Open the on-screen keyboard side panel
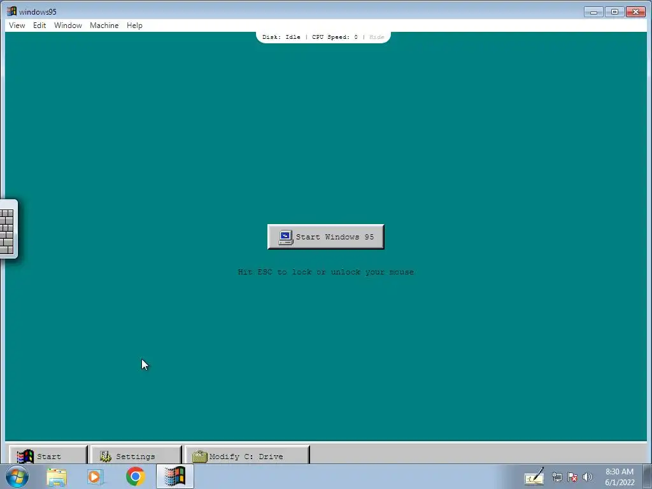652x489 pixels. coord(8,229)
